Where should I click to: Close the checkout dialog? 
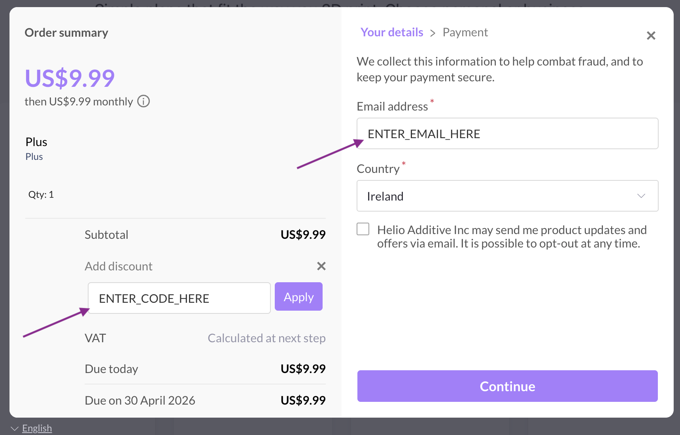coord(651,36)
